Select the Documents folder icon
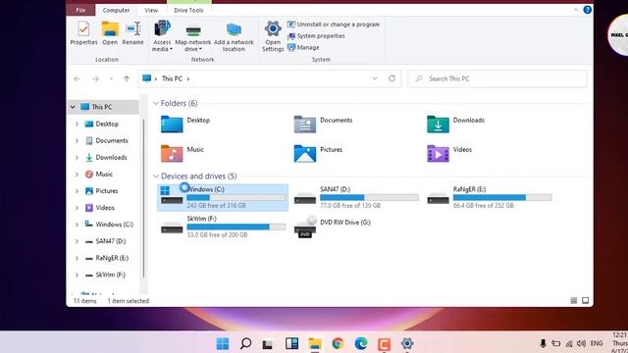 (x=305, y=125)
